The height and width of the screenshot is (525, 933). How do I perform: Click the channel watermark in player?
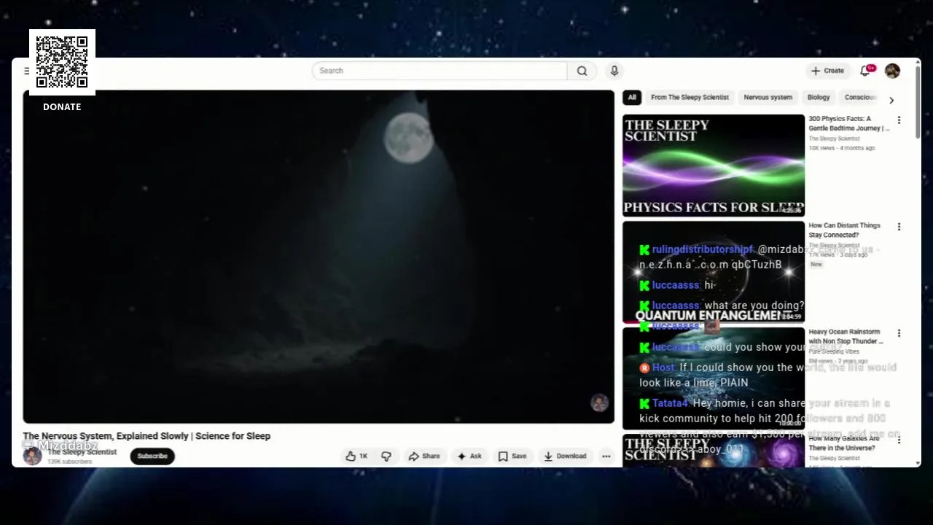pos(599,403)
